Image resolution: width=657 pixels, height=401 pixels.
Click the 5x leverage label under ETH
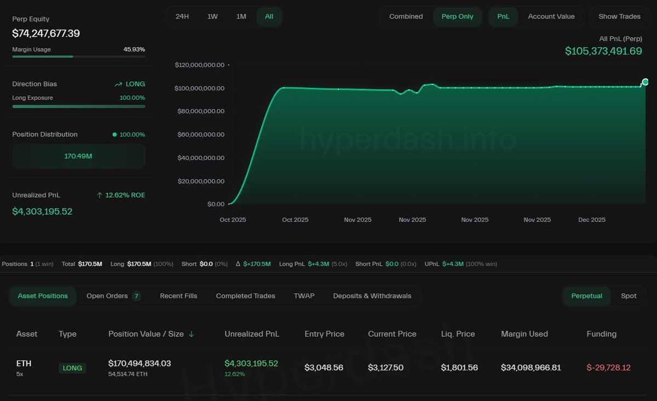click(x=20, y=374)
